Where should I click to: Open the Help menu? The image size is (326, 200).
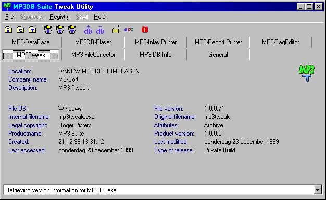pyautogui.click(x=99, y=17)
